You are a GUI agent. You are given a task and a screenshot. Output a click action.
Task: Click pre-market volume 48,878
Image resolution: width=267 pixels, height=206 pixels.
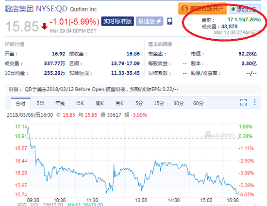[x=229, y=27]
